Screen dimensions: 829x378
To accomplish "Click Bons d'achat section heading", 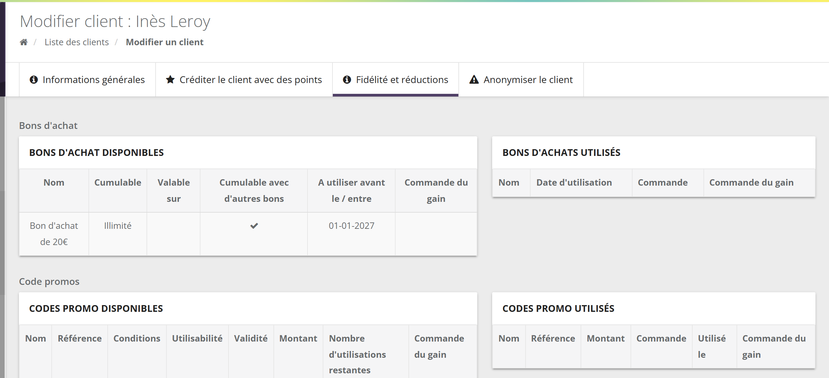I will pyautogui.click(x=48, y=126).
